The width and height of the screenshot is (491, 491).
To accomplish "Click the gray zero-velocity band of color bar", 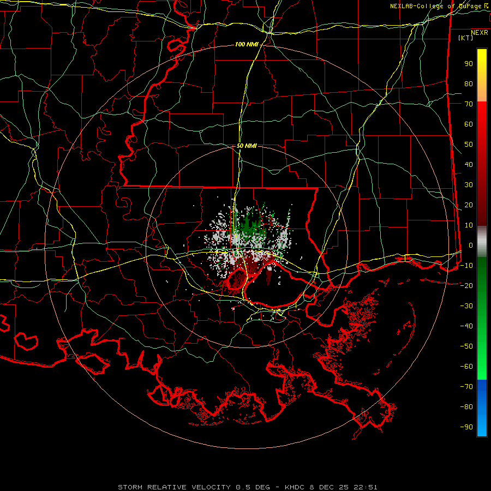I will click(x=482, y=242).
